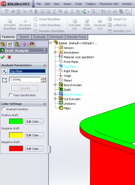Click Revolved Boss/Base tool

pyautogui.click(x=25, y=24)
